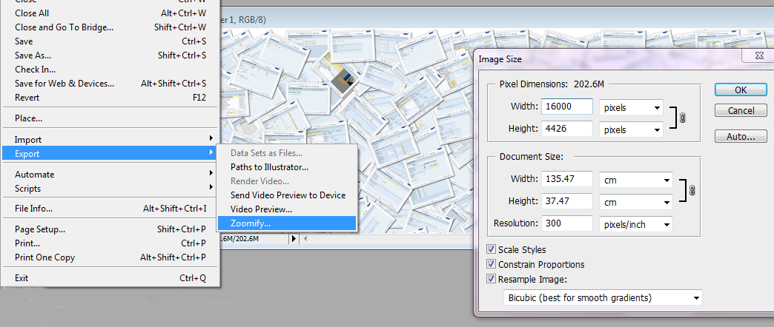Click the Cancel button
774x327 pixels.
[741, 111]
